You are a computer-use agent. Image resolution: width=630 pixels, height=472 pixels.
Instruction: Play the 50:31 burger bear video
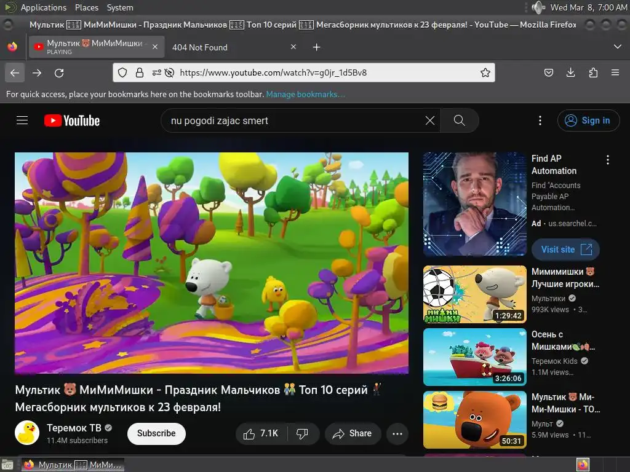pyautogui.click(x=474, y=419)
